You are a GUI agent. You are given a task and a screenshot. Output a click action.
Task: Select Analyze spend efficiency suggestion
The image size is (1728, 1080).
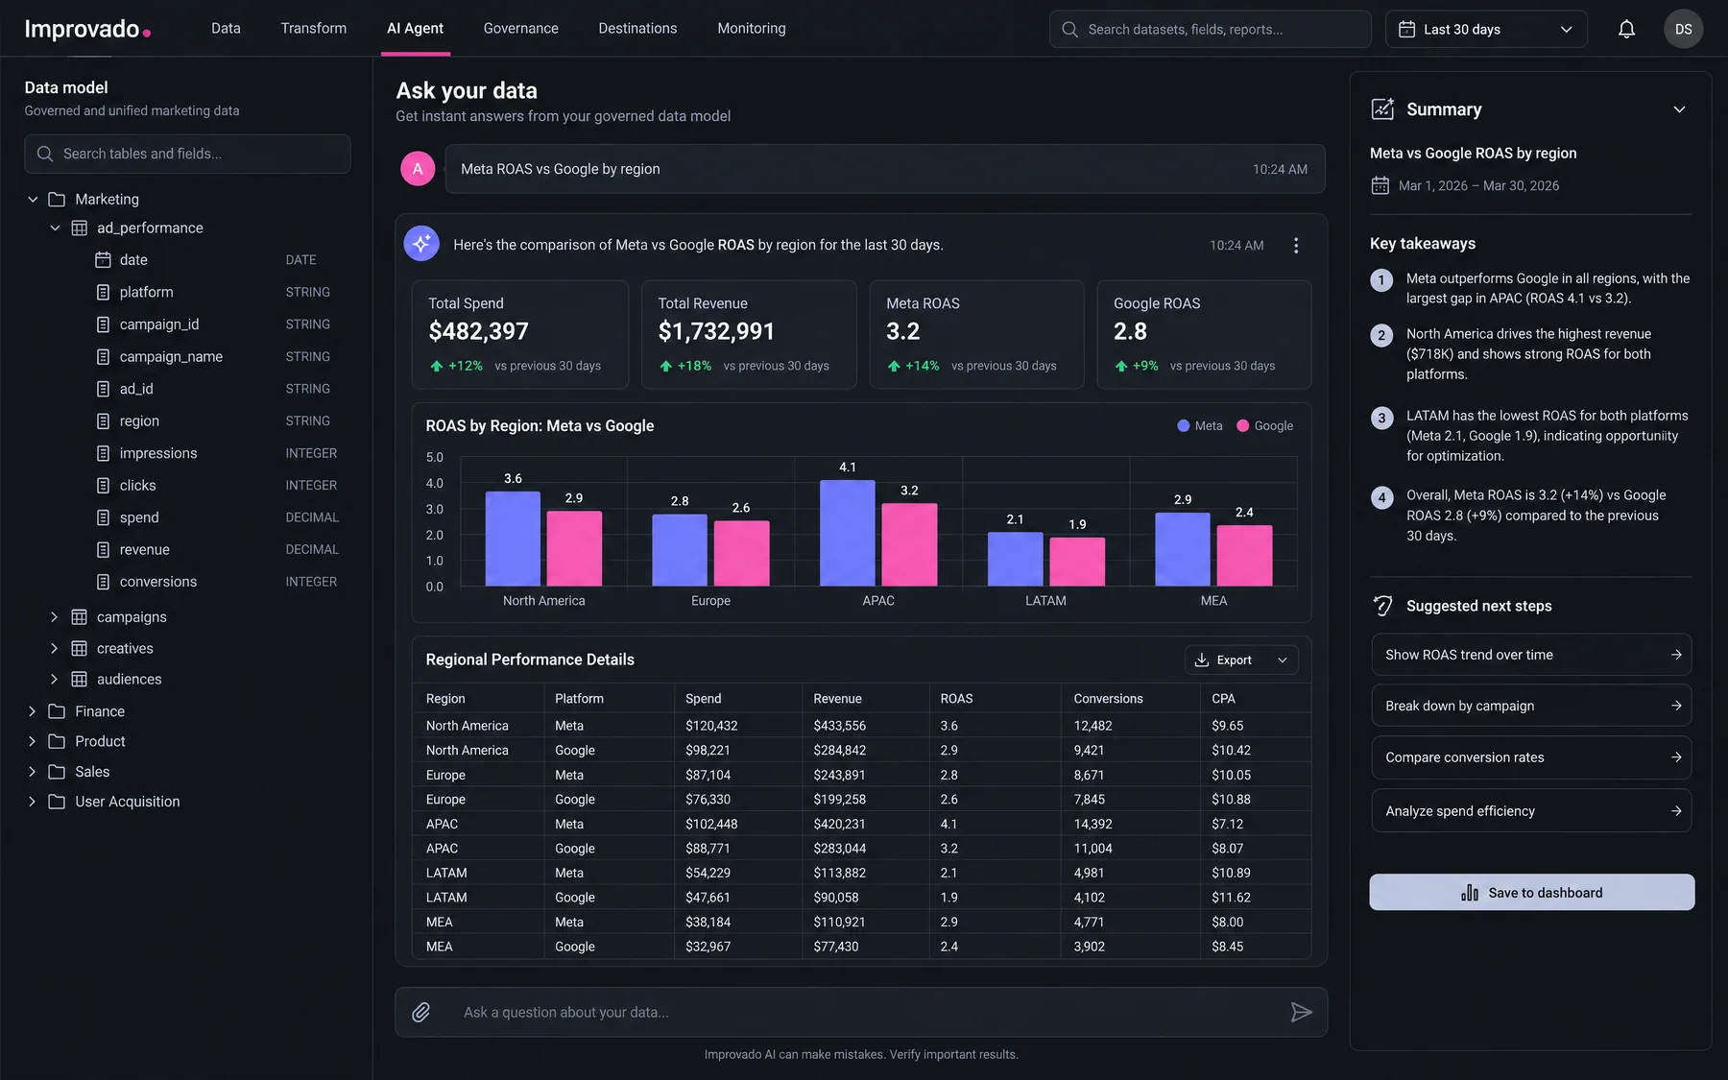point(1532,811)
